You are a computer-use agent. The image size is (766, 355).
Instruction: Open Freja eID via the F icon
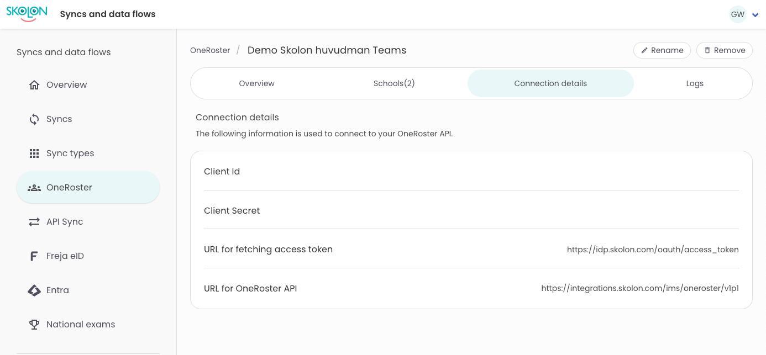pos(34,256)
